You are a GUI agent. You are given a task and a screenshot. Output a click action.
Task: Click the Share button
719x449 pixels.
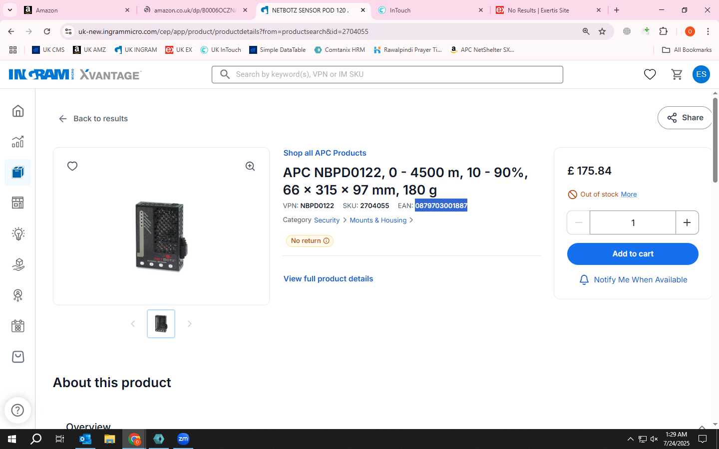tap(685, 118)
